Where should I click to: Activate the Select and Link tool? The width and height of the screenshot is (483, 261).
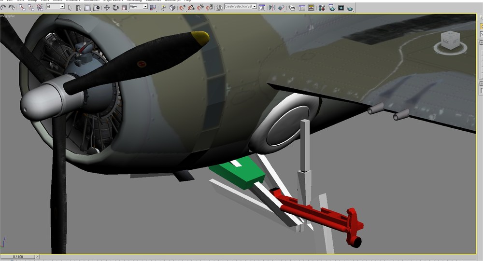22,8
